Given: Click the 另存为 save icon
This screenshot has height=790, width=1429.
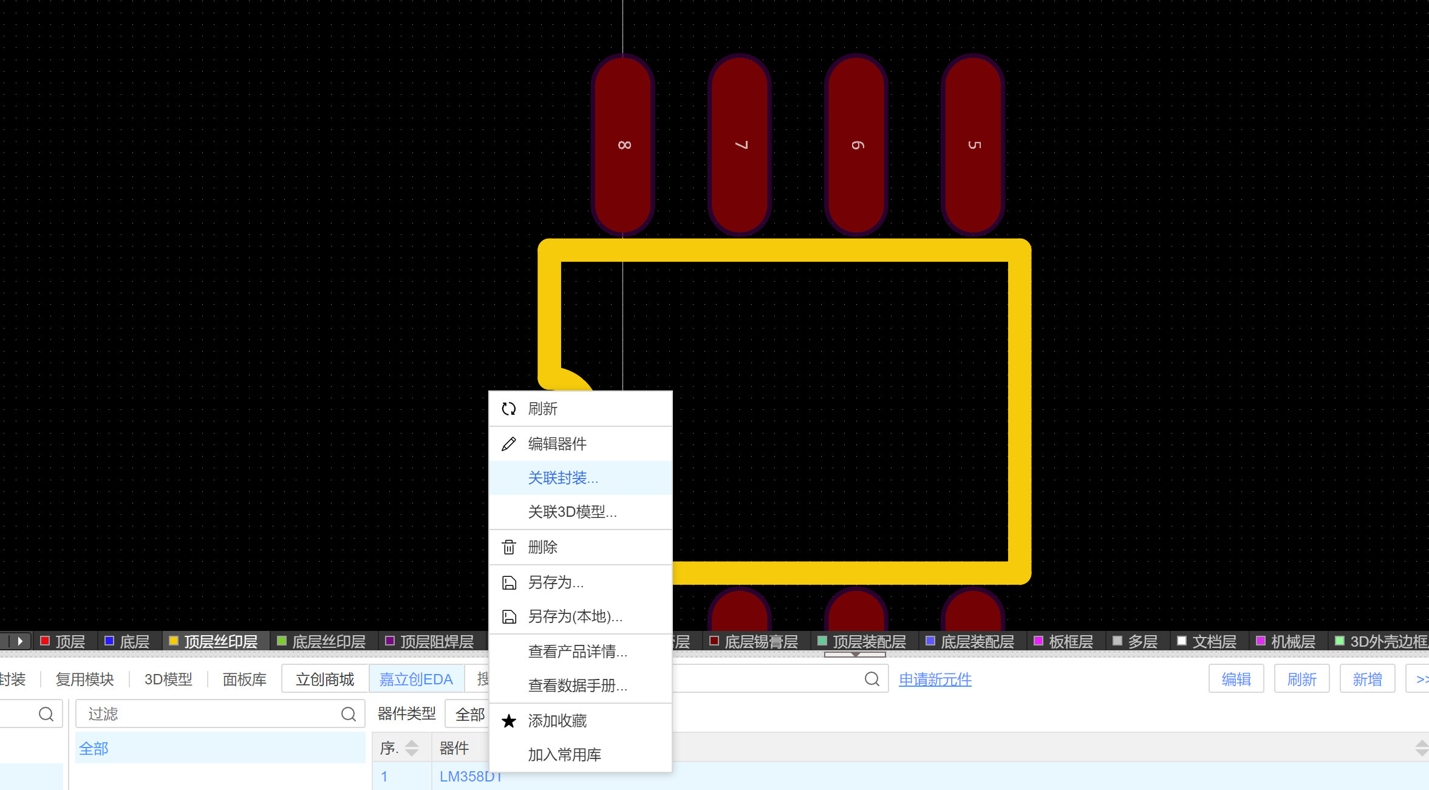Looking at the screenshot, I should click(508, 582).
